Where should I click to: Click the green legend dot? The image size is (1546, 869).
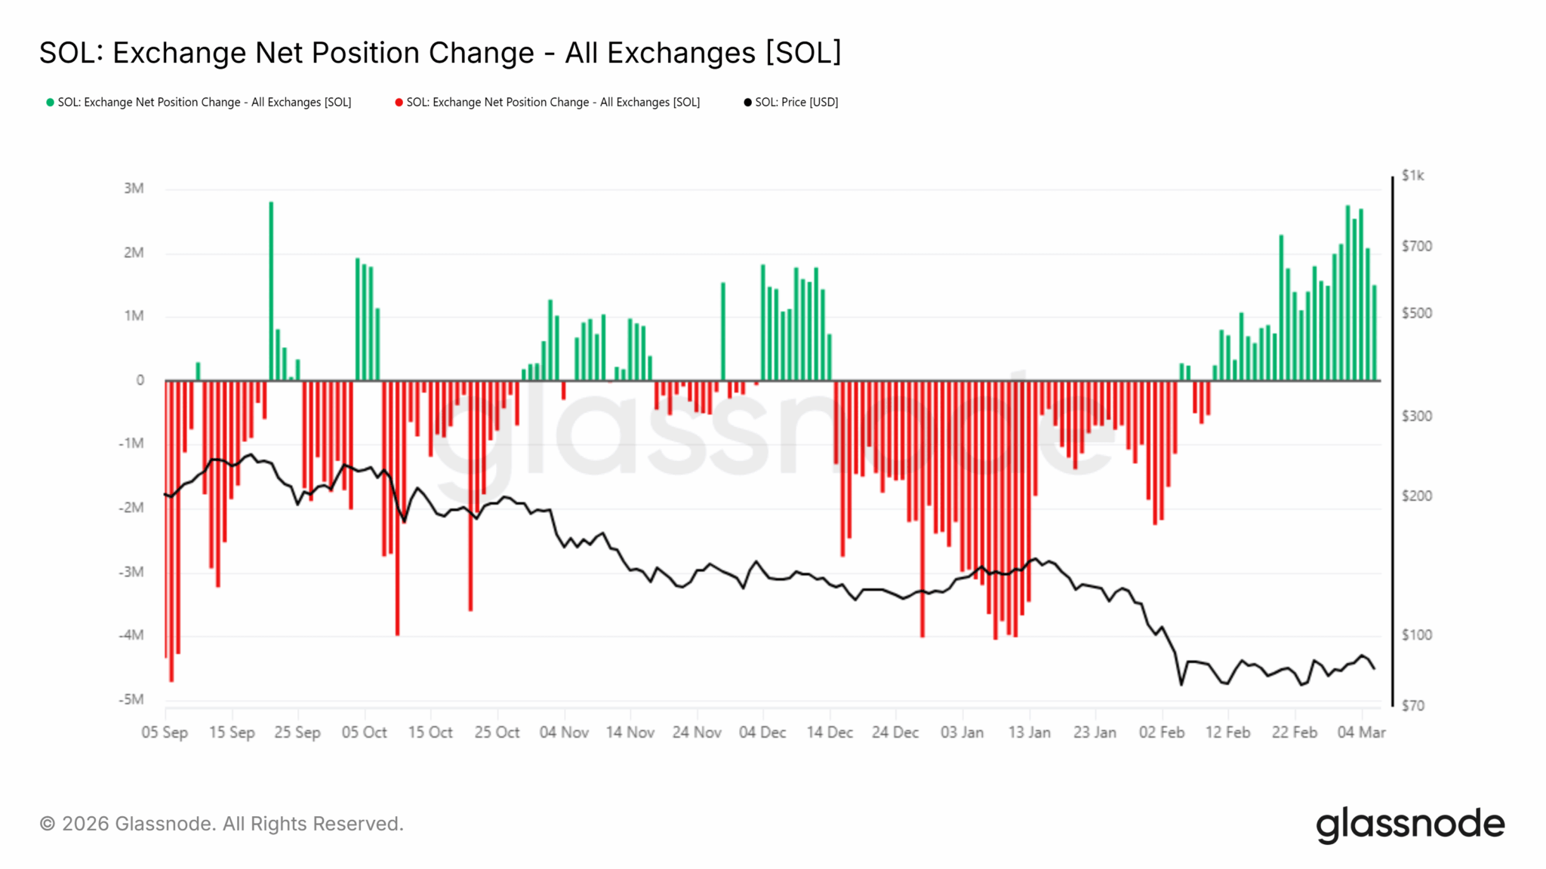click(51, 103)
